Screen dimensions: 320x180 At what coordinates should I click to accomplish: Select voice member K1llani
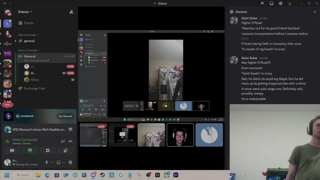tap(35, 80)
